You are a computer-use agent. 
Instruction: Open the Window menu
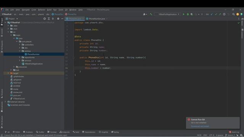(x=73, y=10)
